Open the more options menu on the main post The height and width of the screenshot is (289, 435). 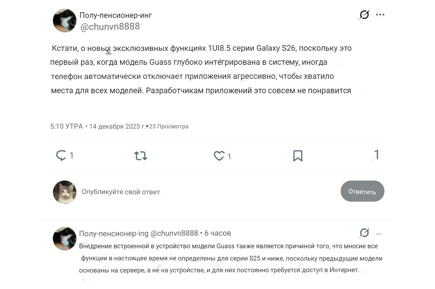[380, 14]
